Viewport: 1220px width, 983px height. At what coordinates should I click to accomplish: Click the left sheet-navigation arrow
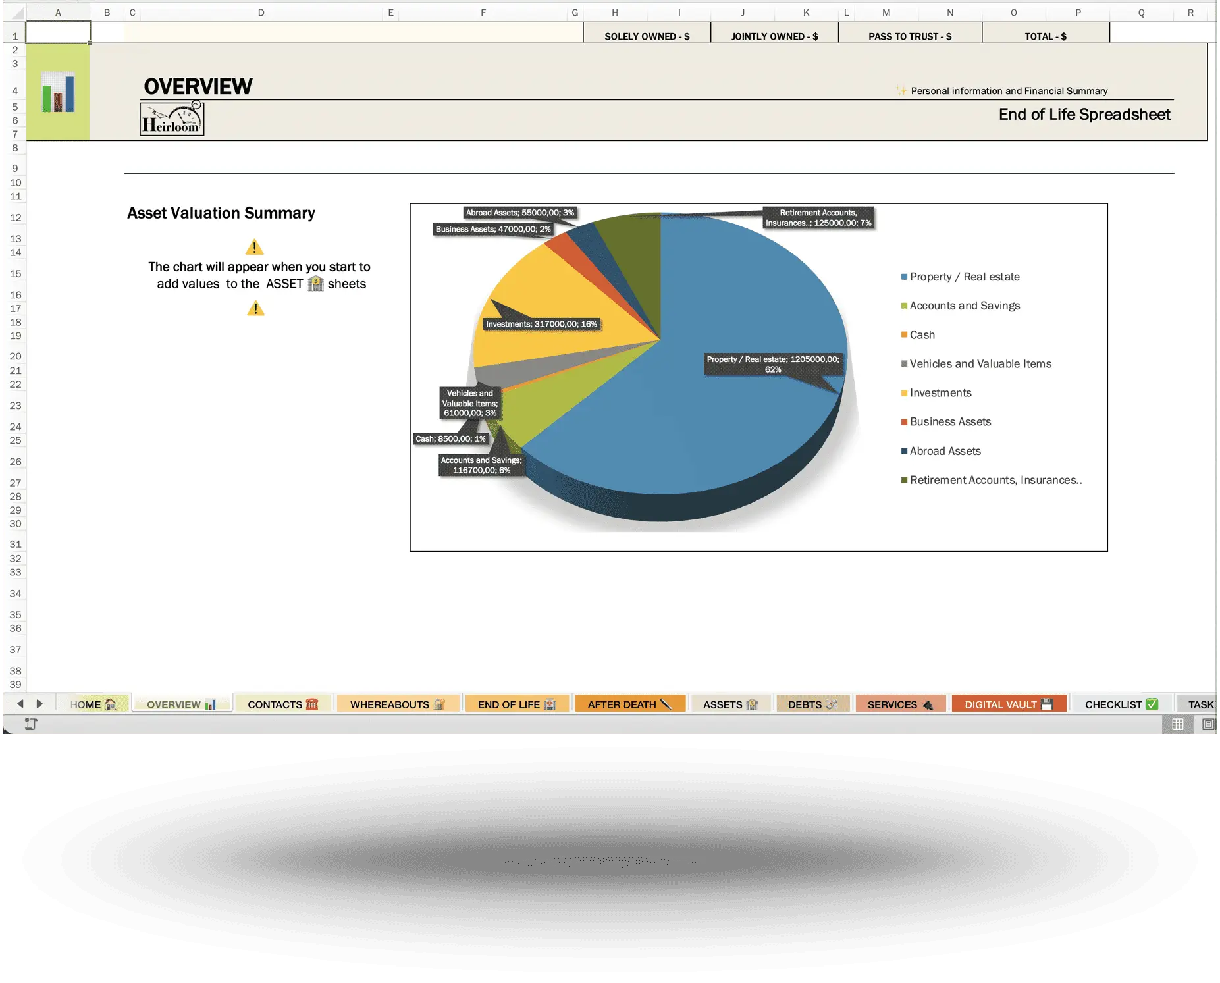(20, 704)
